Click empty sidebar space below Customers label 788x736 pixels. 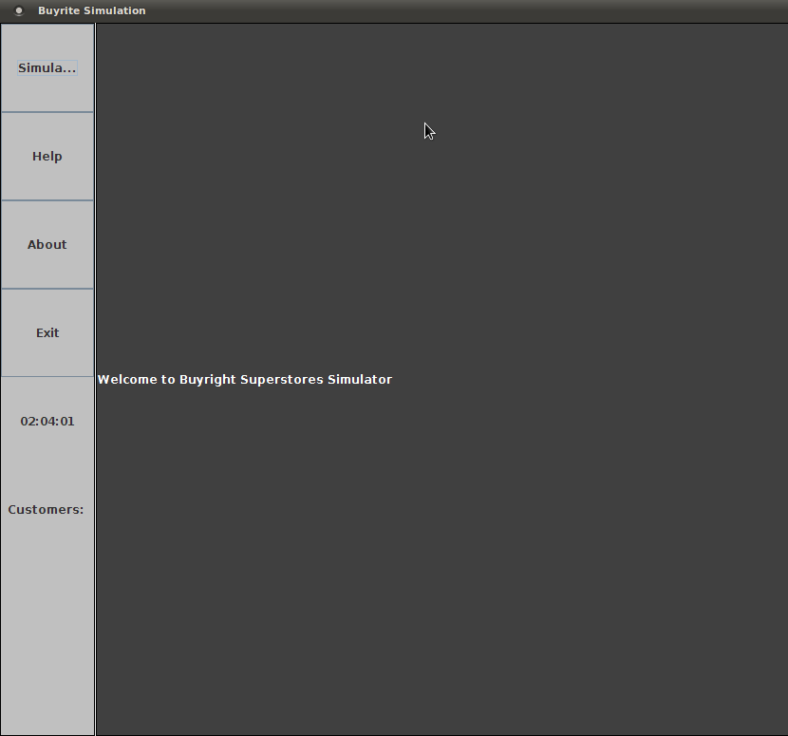tap(47, 627)
